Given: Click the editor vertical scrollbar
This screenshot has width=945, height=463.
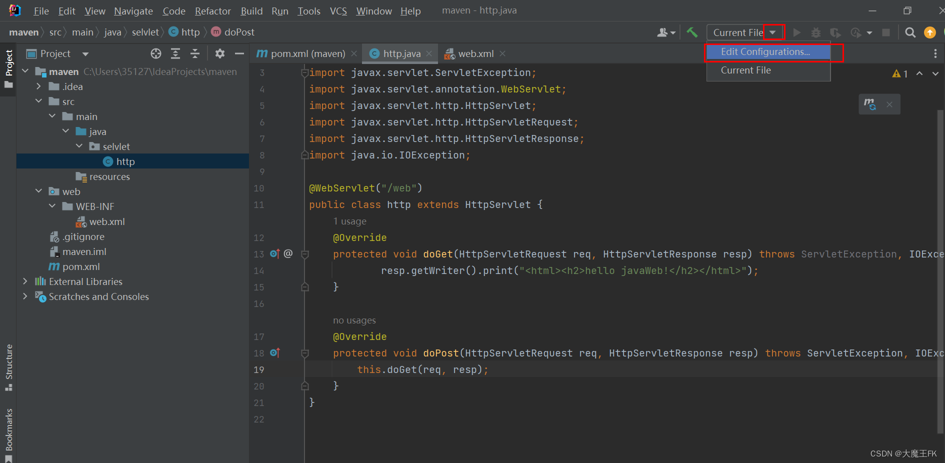Looking at the screenshot, I should click(940, 272).
